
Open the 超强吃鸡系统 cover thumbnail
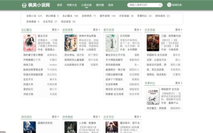30,127
